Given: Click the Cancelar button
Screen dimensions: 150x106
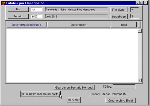Looking at the screenshot, I should 74,100.
